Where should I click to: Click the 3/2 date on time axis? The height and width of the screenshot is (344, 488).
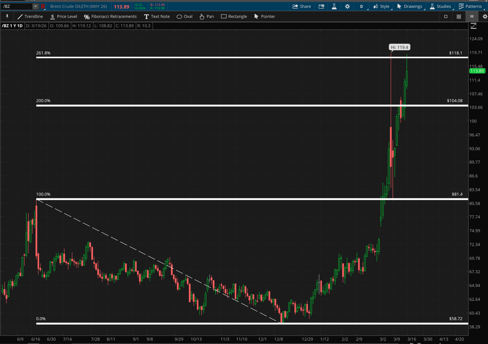(383, 339)
